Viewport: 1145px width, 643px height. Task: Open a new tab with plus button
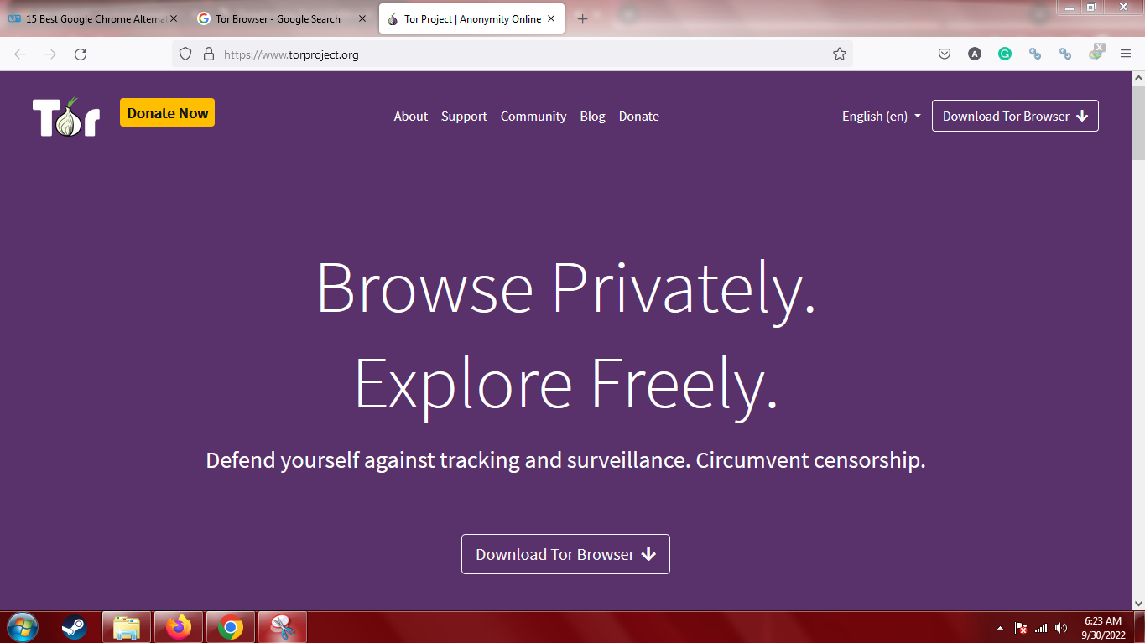click(583, 18)
